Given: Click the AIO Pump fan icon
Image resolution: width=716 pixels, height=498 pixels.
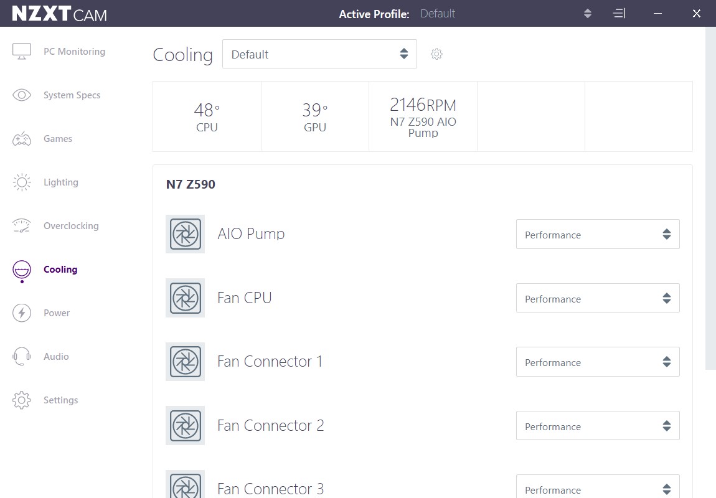Looking at the screenshot, I should pyautogui.click(x=185, y=234).
